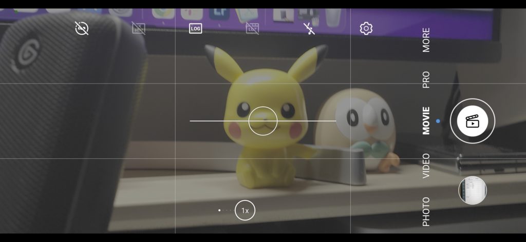The width and height of the screenshot is (526, 242).
Task: Select the MOVIE mode label
Action: (426, 121)
